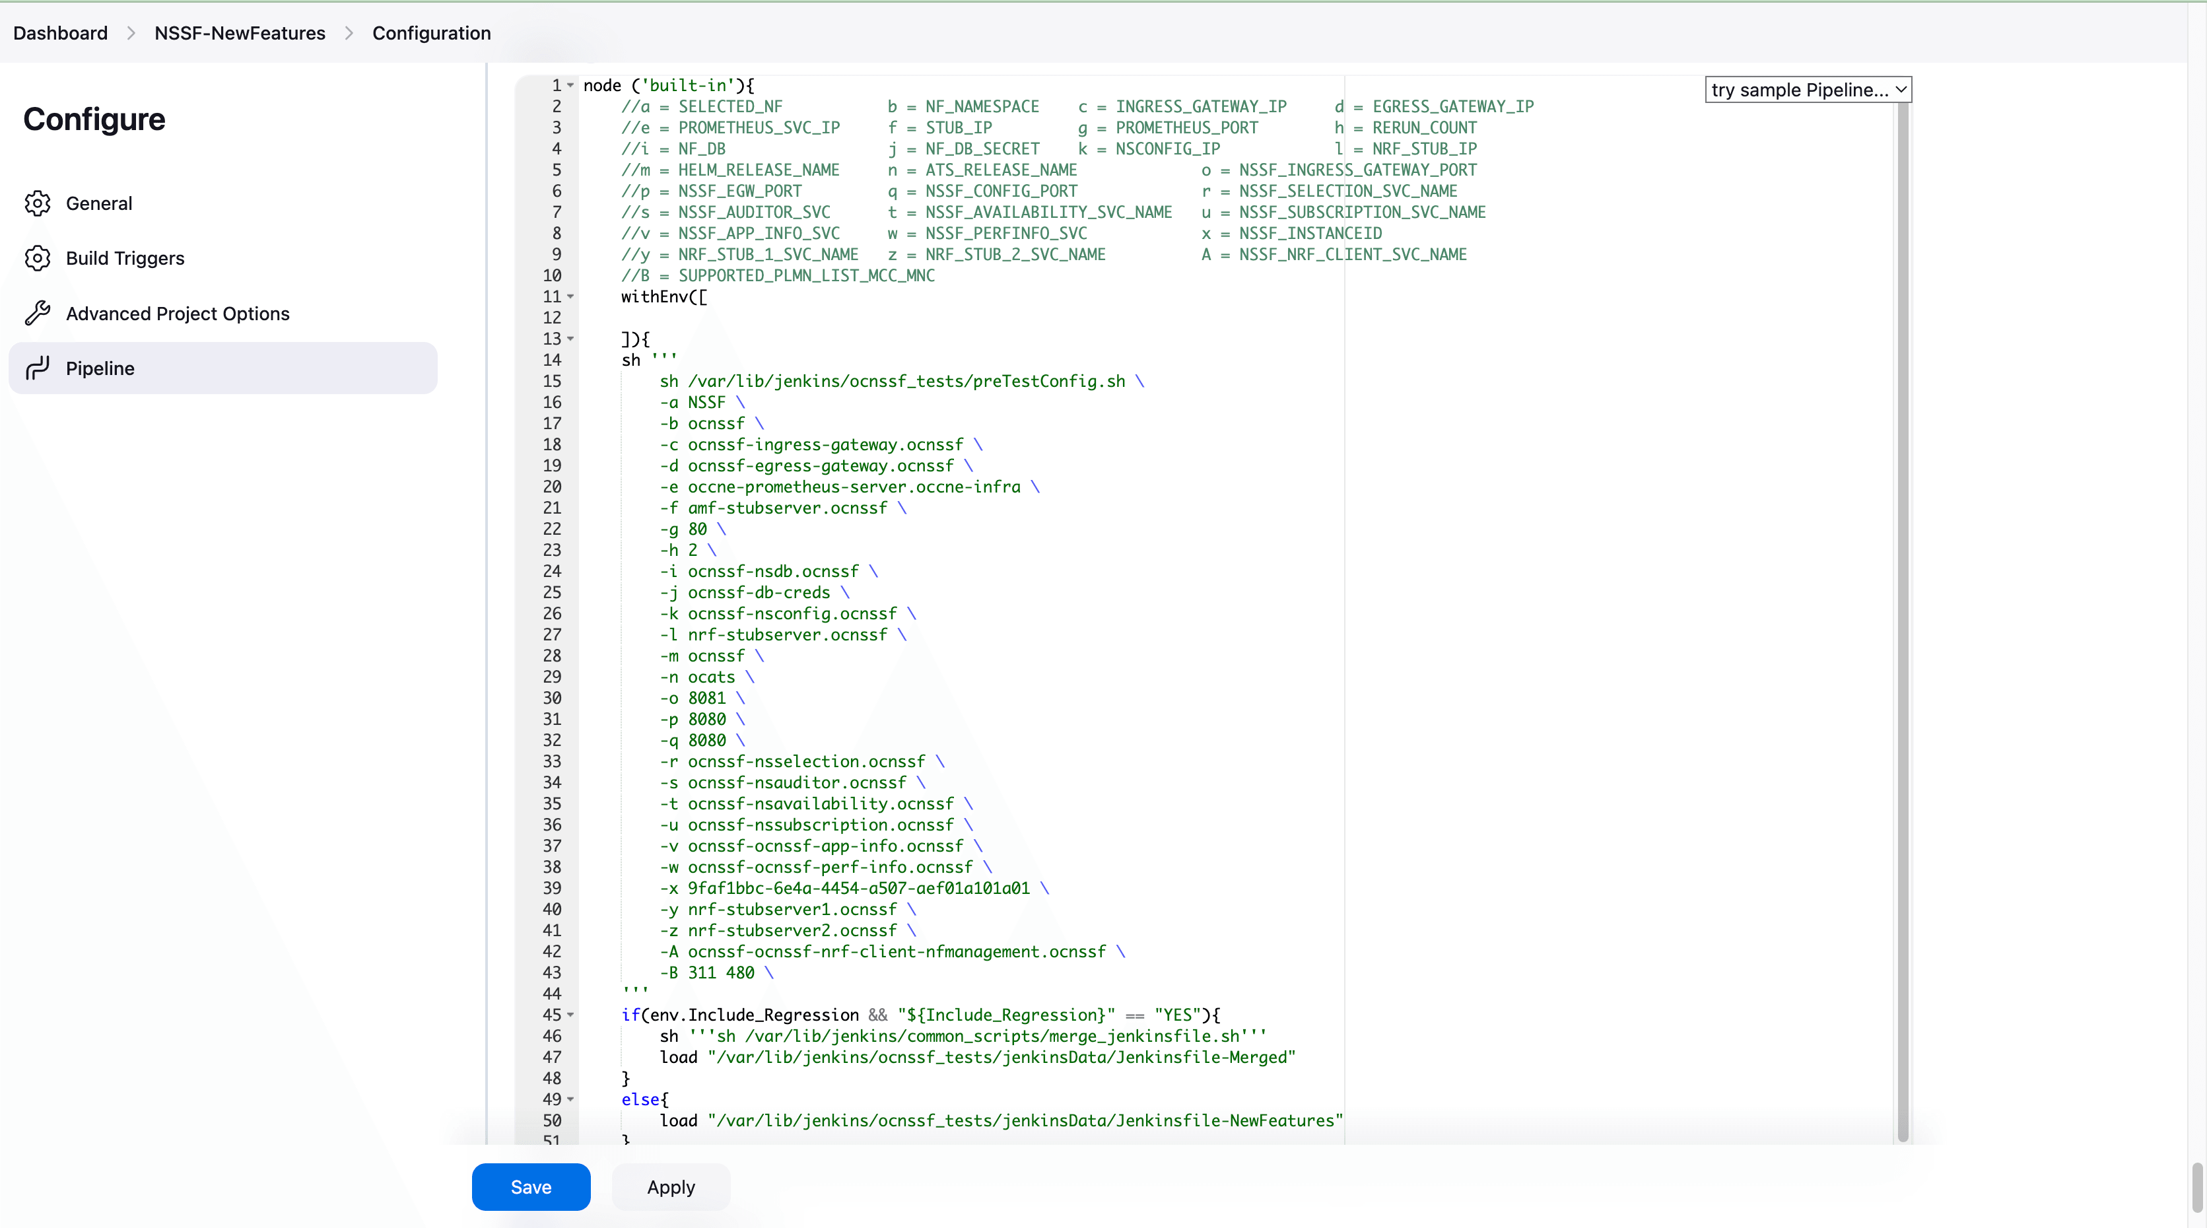This screenshot has height=1228, width=2207.
Task: Click the Apply button
Action: 671,1186
